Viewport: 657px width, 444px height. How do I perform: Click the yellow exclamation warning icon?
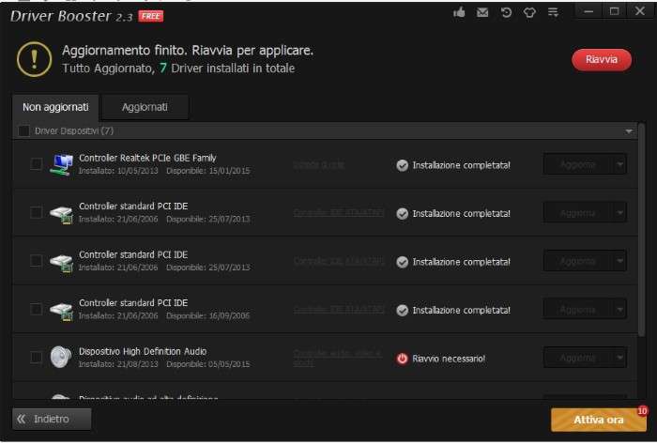click(35, 59)
